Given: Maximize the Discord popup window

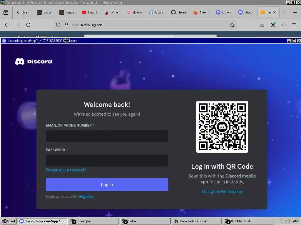Looking at the screenshot, I should [294, 40].
